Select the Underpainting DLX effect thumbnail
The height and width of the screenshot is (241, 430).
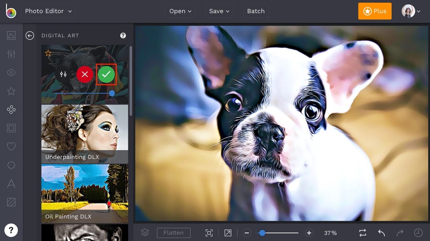85,134
